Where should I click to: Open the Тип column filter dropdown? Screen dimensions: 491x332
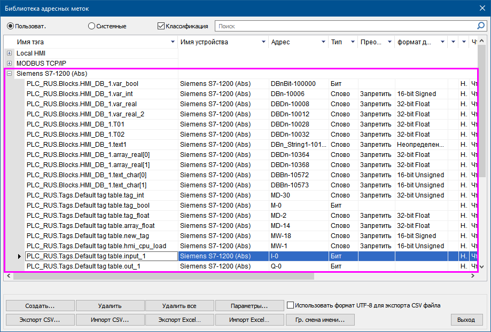pos(353,42)
